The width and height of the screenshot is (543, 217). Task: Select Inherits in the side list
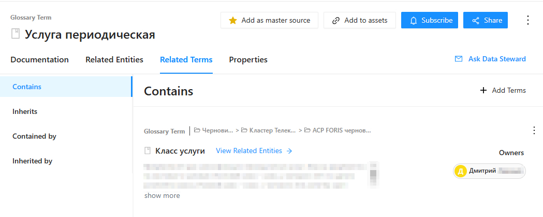click(x=25, y=111)
